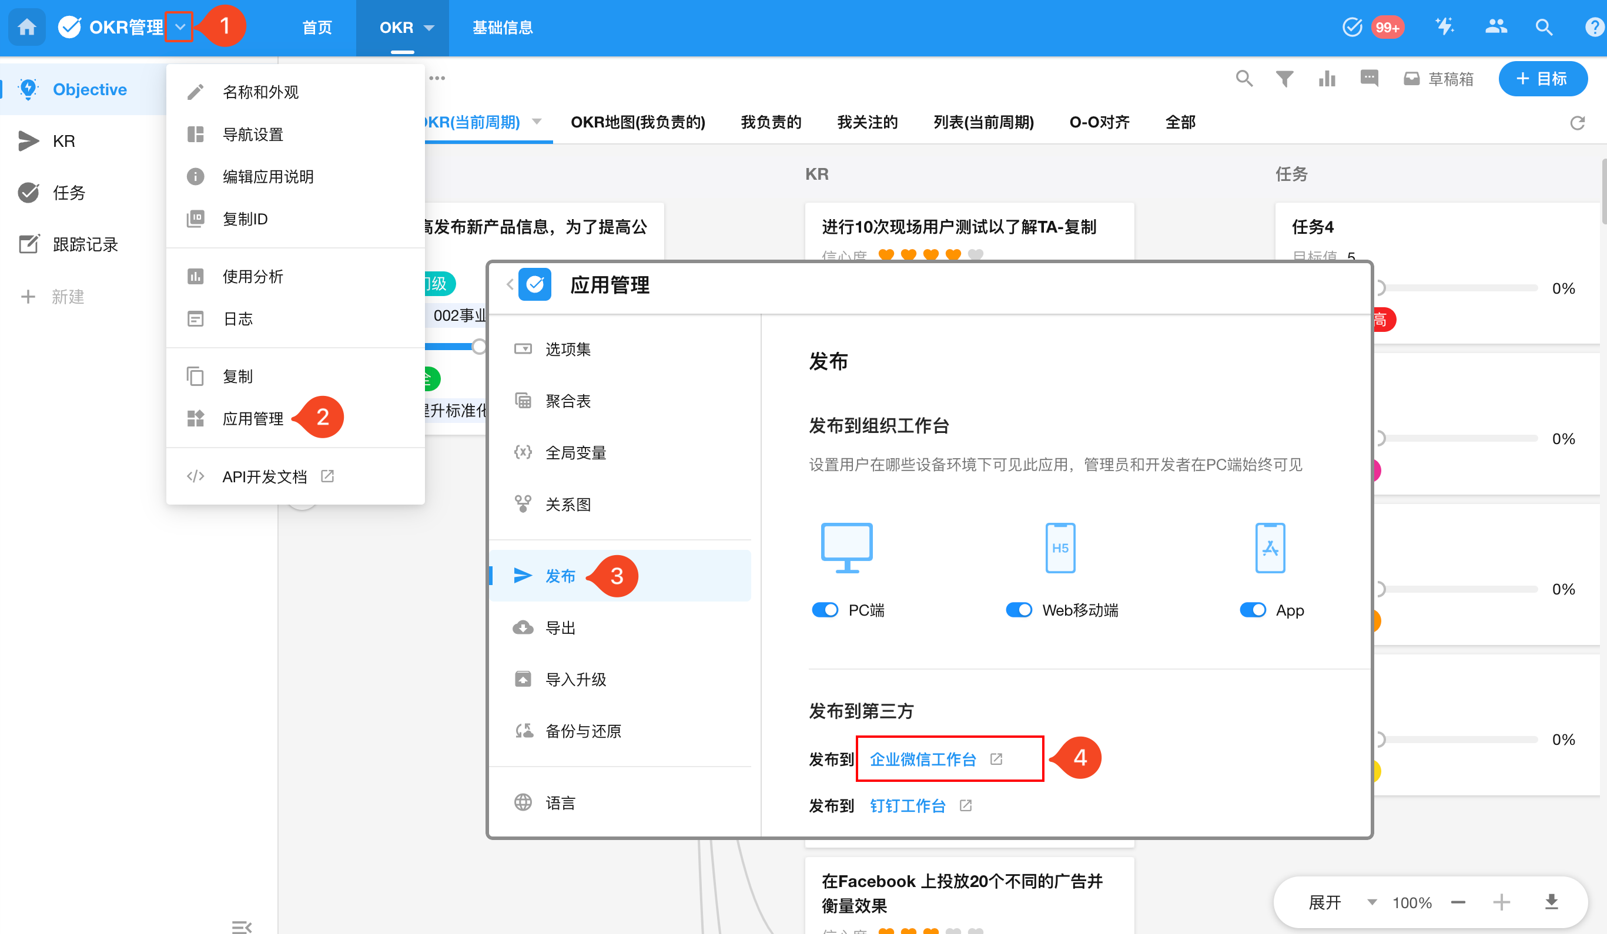The image size is (1607, 934).
Task: Toggle the PC端 publish switch
Action: coord(825,610)
